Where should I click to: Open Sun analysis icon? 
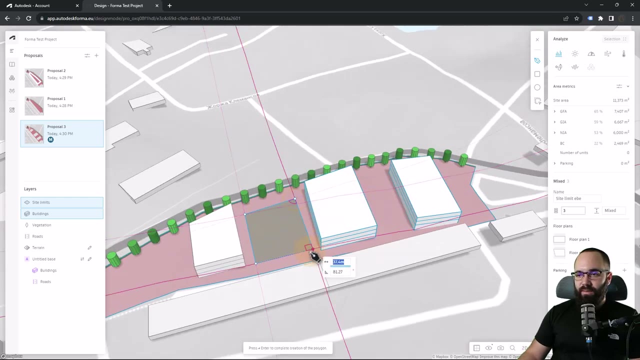click(575, 54)
